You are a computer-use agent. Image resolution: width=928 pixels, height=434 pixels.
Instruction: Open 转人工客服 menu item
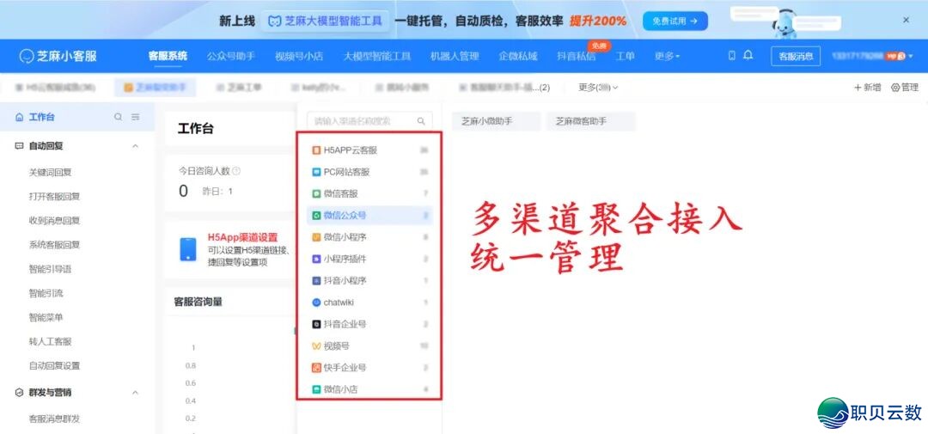51,342
